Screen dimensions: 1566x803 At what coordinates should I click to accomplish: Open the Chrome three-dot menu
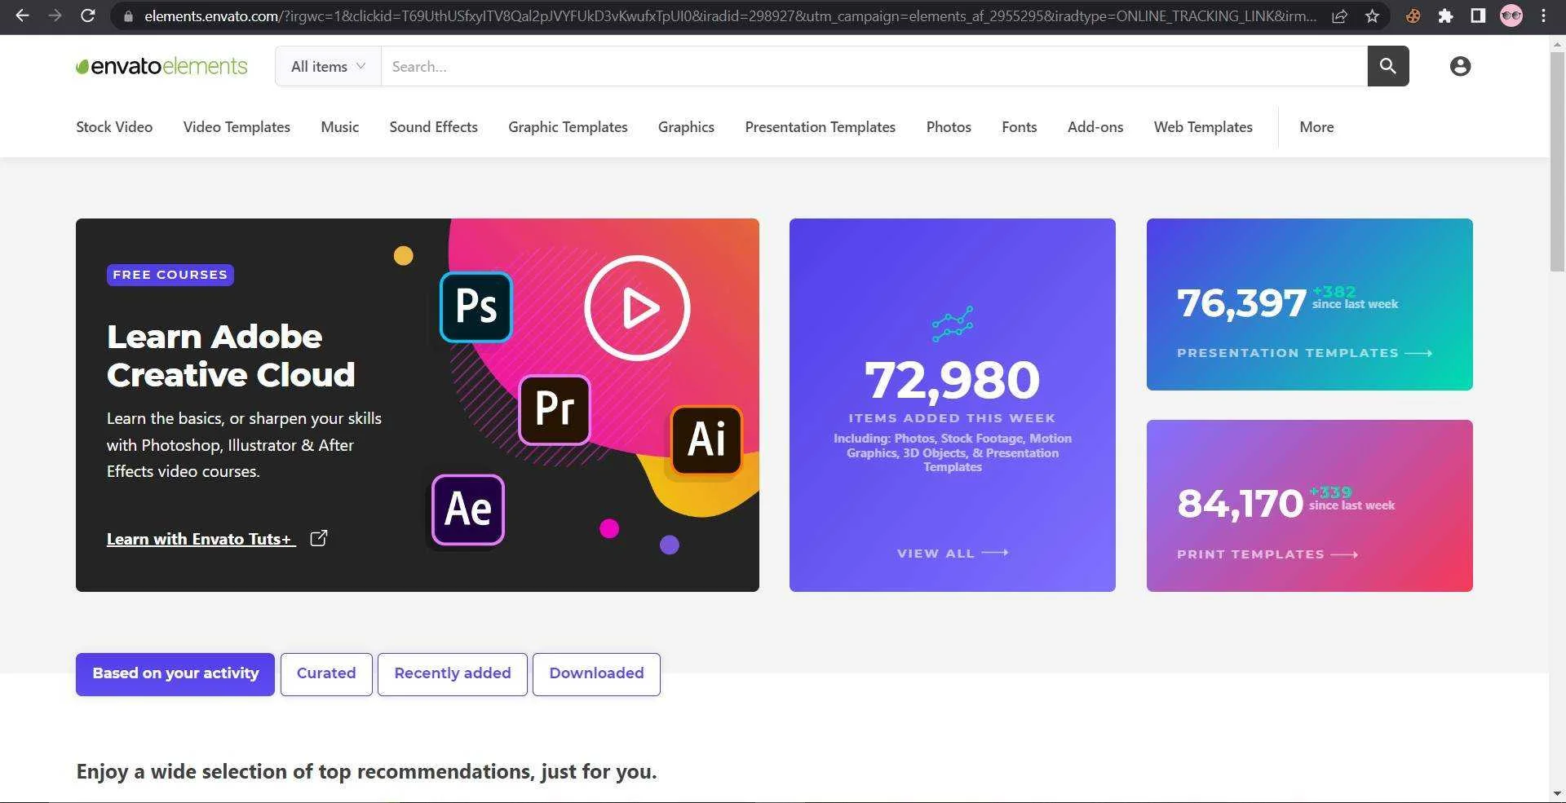[x=1544, y=16]
